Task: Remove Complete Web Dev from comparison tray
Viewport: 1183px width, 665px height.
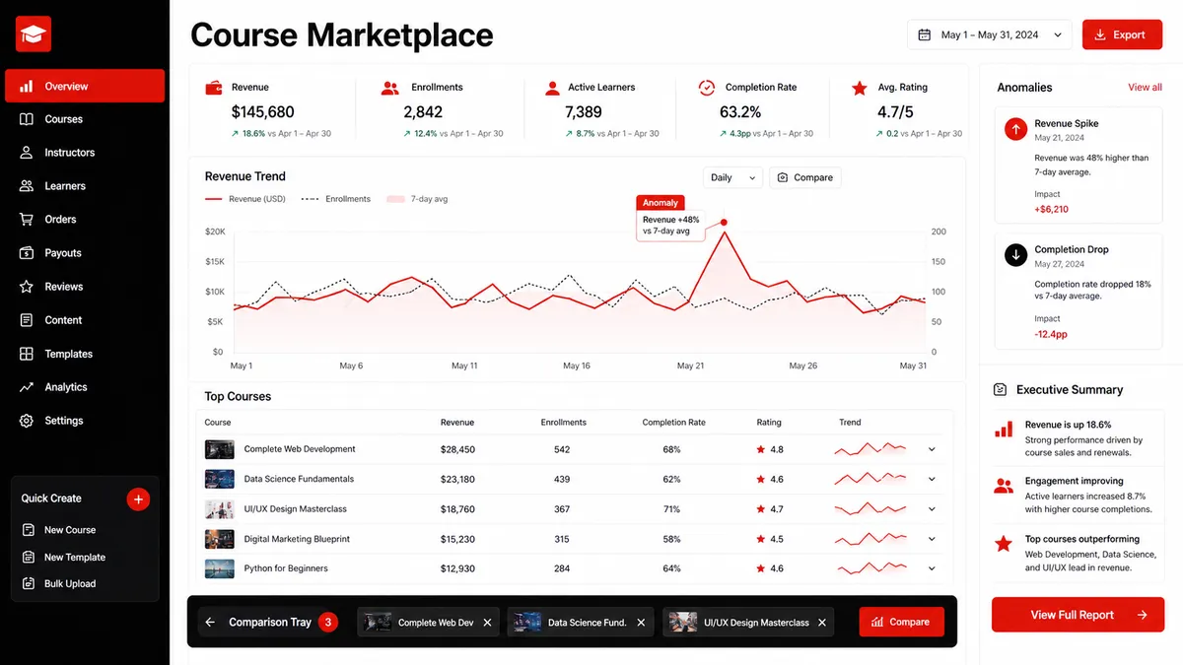Action: coord(487,623)
